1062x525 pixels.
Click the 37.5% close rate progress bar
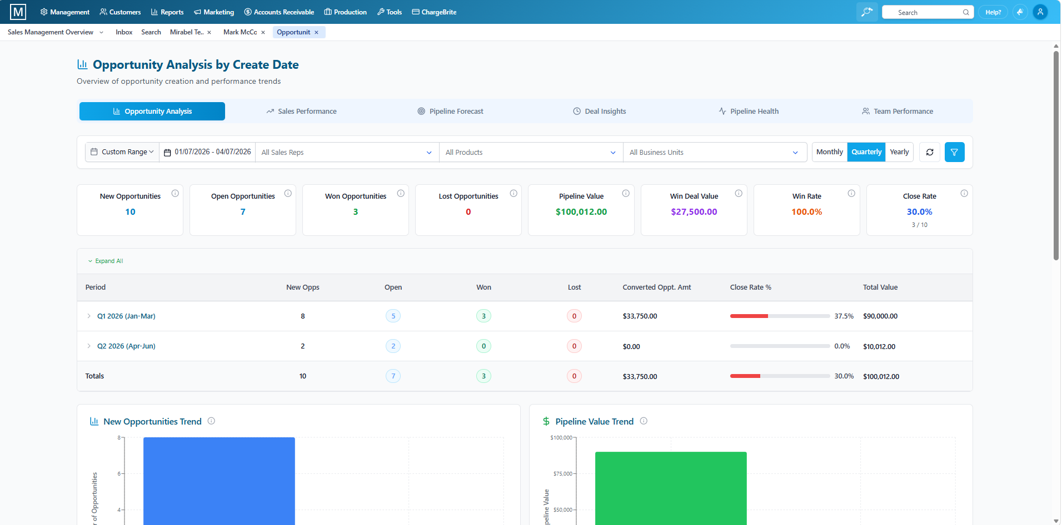(780, 316)
